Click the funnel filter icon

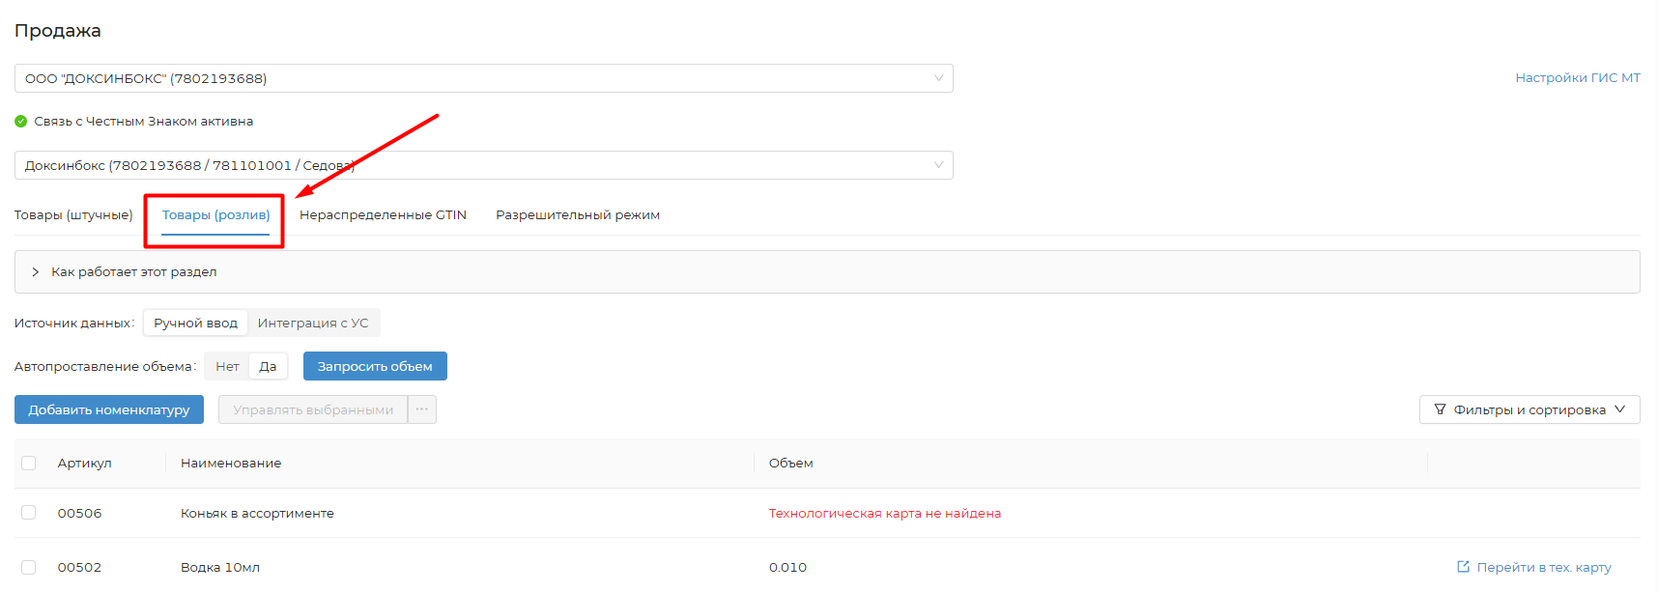[1440, 409]
